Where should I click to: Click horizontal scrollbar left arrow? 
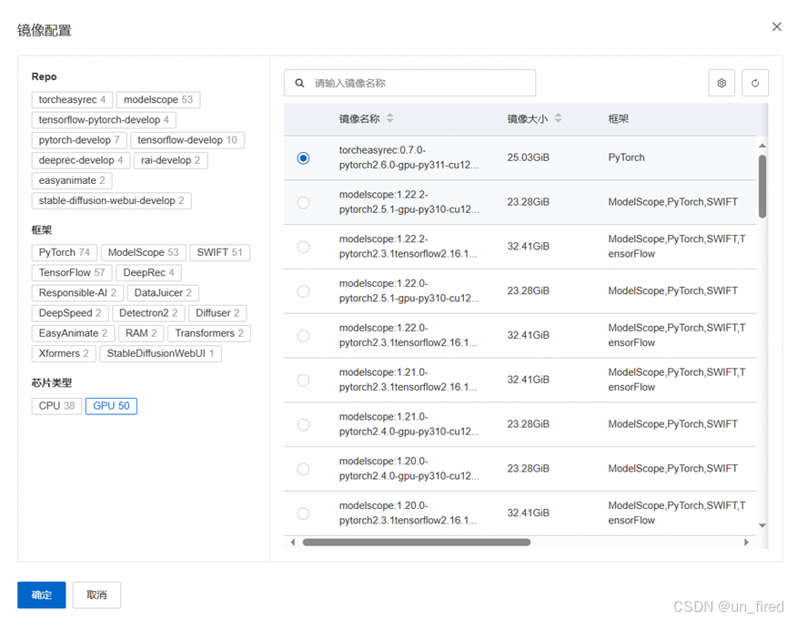pos(293,542)
